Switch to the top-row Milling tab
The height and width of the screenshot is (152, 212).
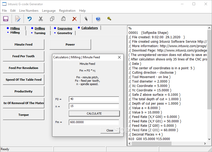click(13, 28)
